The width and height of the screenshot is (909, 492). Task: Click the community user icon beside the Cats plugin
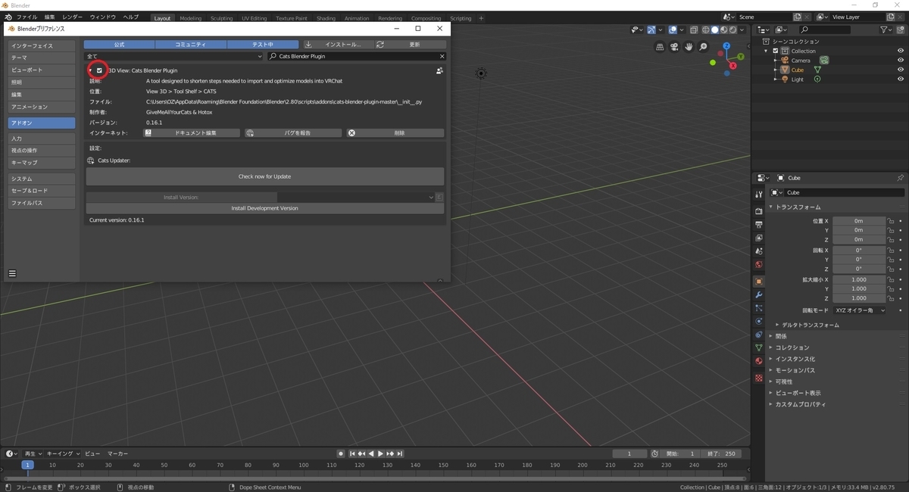pos(439,70)
